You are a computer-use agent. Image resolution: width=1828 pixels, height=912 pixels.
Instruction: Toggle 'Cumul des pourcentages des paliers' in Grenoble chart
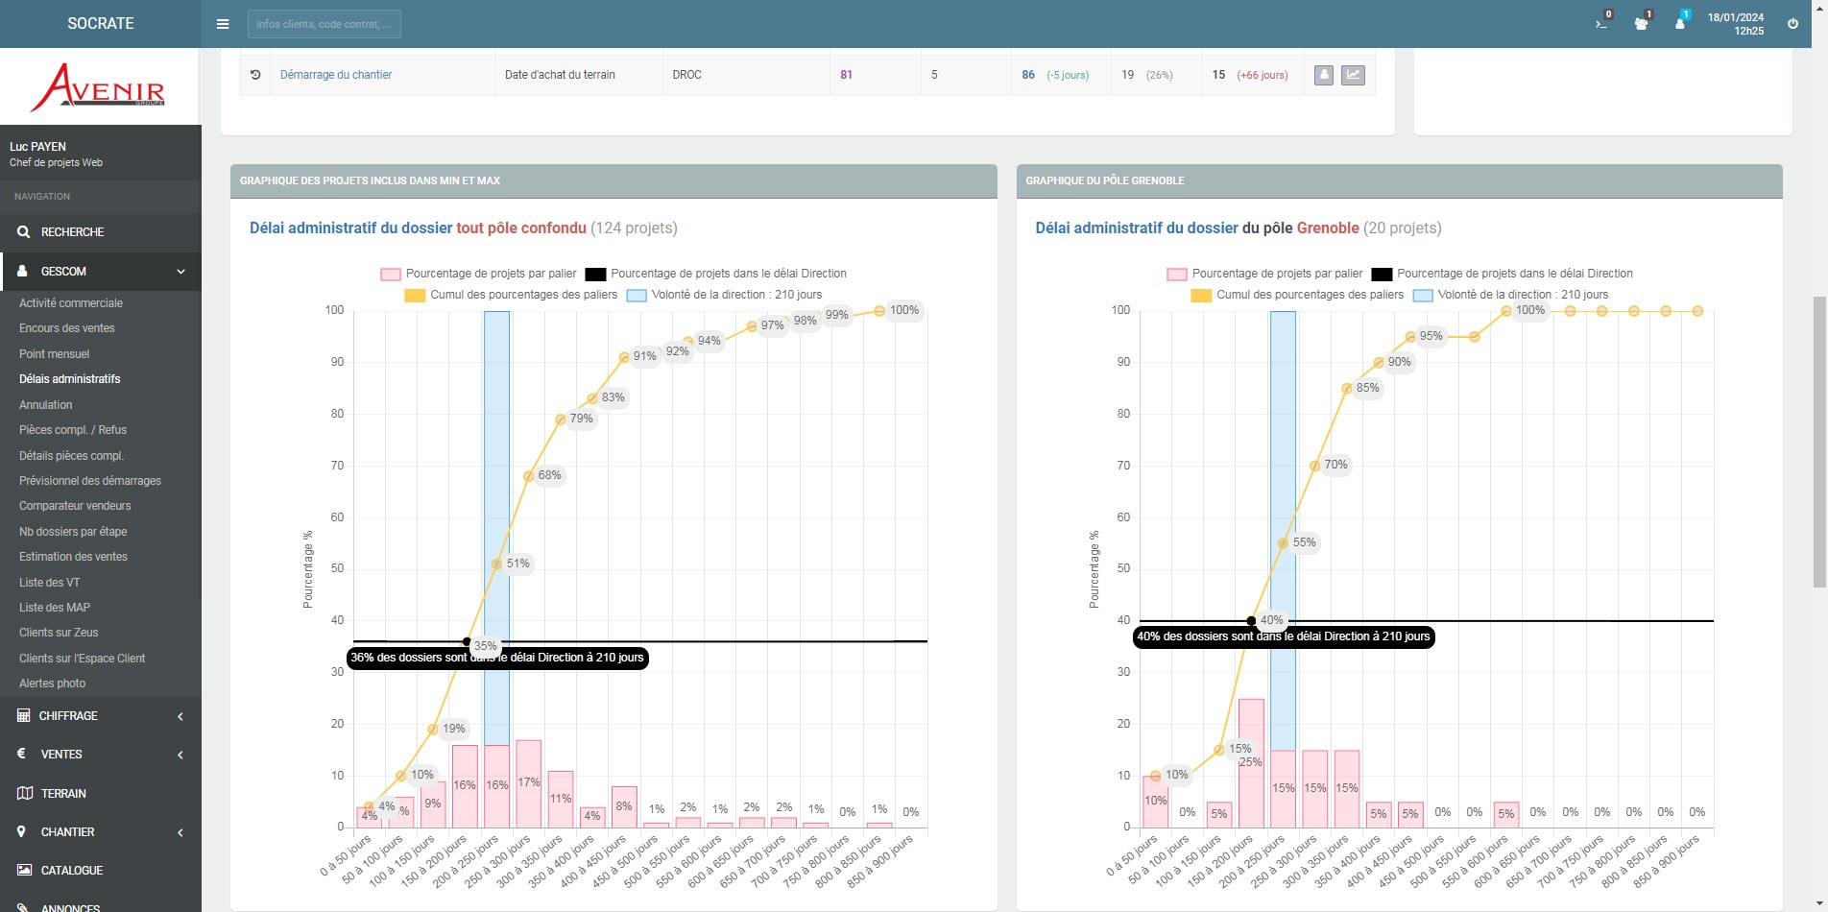point(1296,295)
